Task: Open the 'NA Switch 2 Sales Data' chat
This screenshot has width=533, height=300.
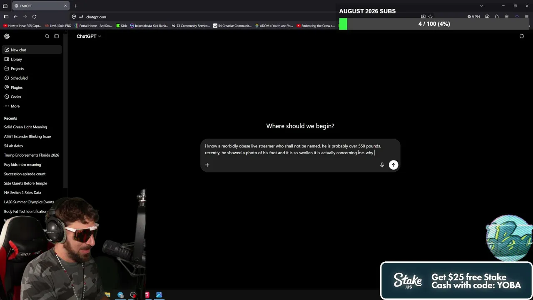Action: pyautogui.click(x=32, y=192)
